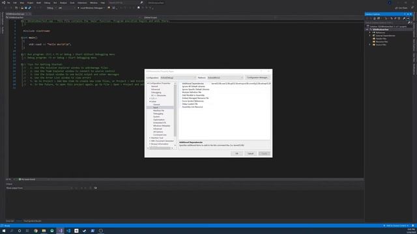Select Module Definition File property

[192, 92]
